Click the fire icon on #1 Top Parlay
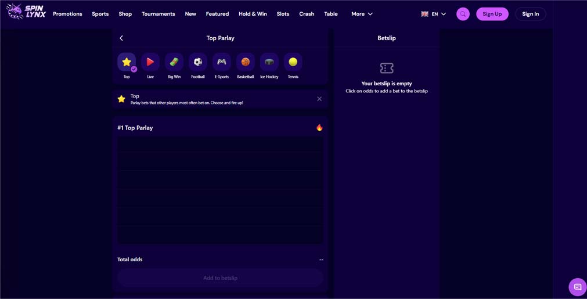This screenshot has height=299, width=587. point(319,128)
